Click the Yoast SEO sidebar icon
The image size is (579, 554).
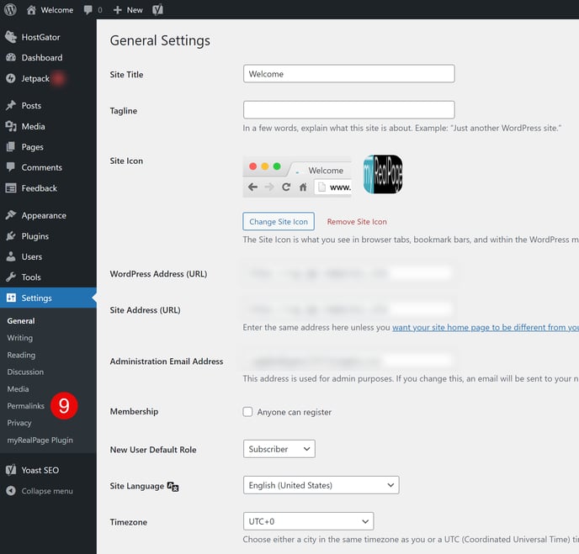11,470
